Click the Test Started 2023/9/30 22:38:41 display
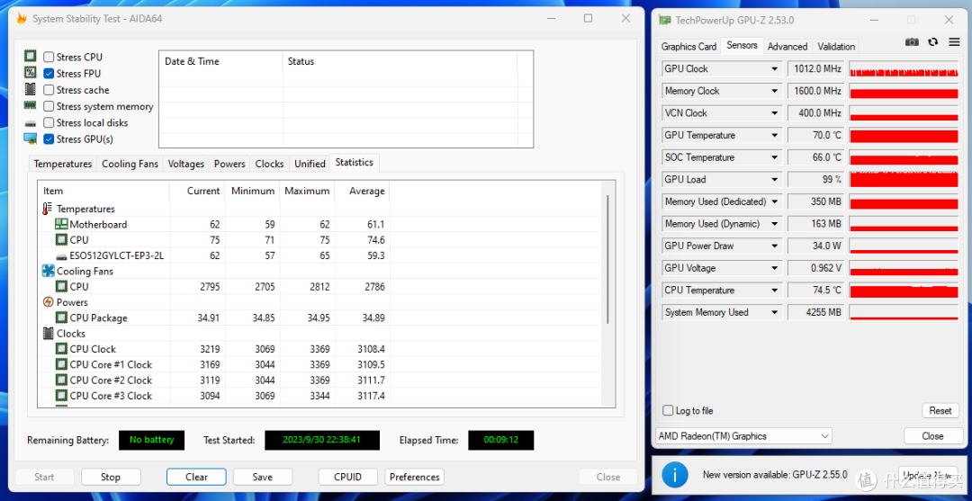 322,441
